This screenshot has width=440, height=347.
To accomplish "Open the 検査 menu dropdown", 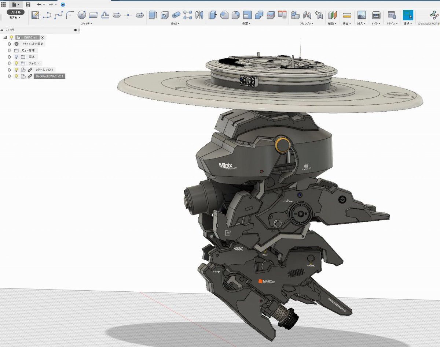I will click(347, 23).
